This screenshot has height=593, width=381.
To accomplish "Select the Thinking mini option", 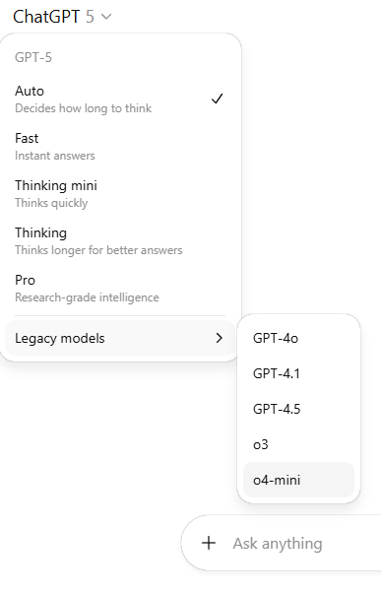I will [120, 194].
